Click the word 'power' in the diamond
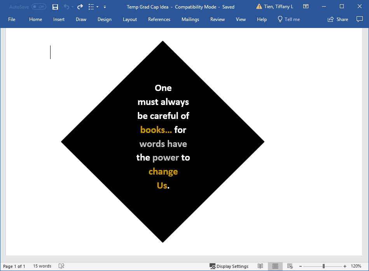 [166, 158]
